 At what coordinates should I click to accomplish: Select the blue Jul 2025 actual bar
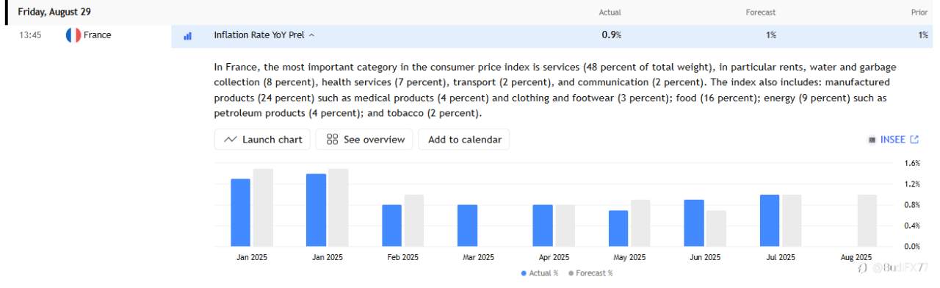(x=770, y=220)
